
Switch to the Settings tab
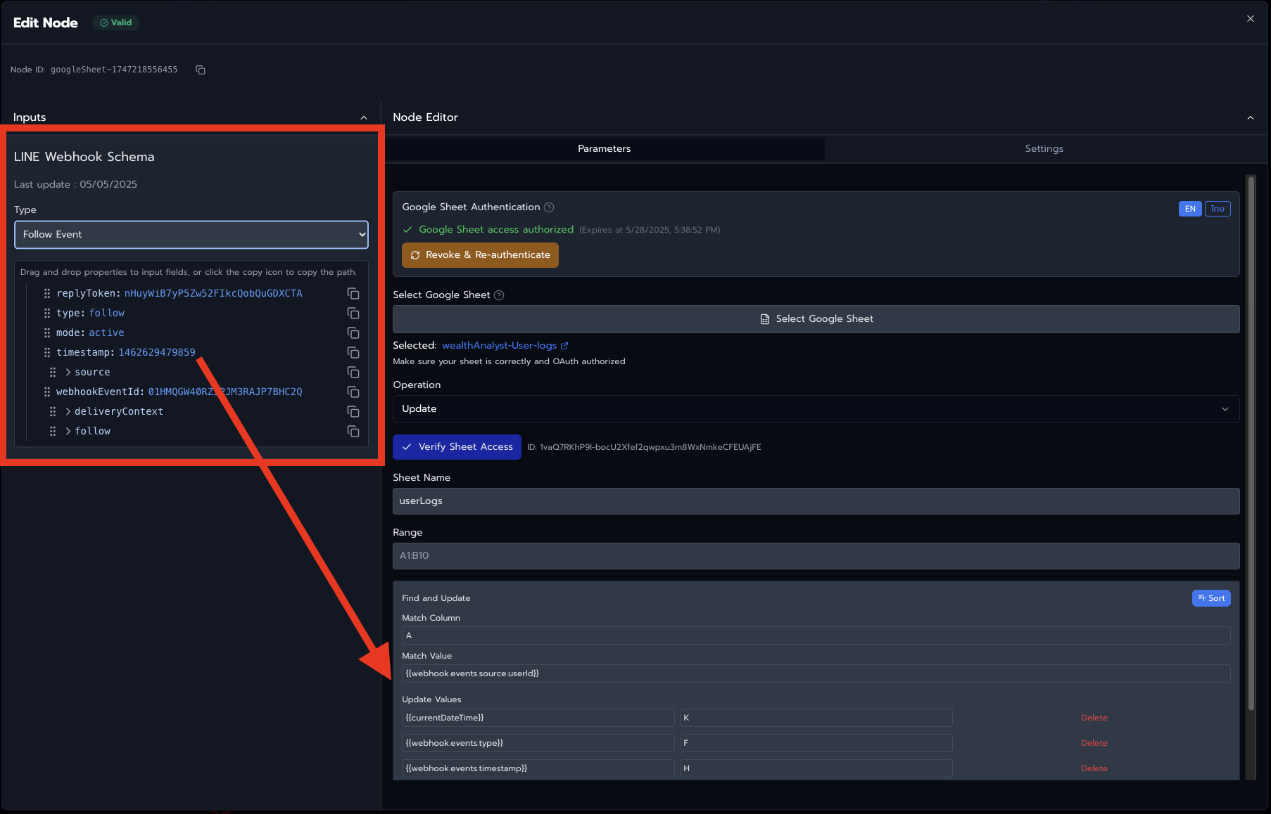[1044, 149]
